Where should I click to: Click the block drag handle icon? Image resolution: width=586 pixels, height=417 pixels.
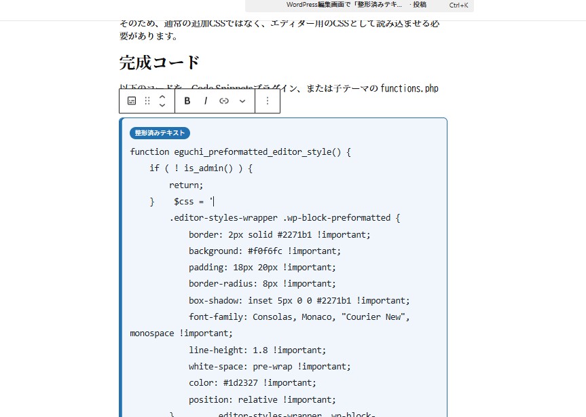click(x=147, y=101)
